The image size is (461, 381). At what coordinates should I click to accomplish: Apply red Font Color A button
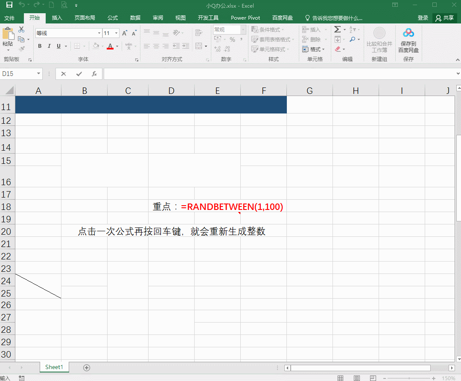coord(110,46)
